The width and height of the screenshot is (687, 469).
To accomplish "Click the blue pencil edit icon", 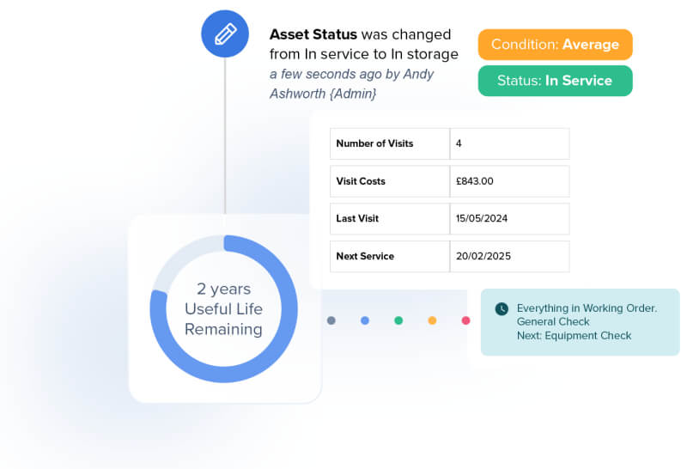I will (x=225, y=34).
